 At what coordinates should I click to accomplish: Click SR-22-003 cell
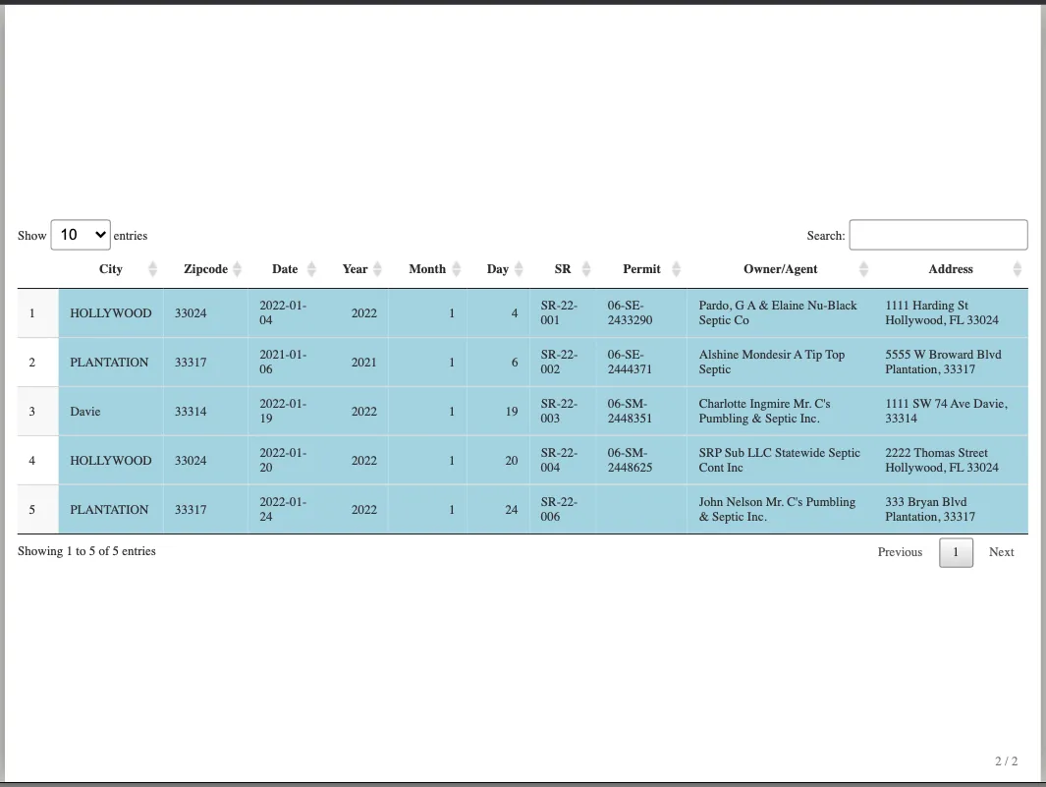(563, 412)
